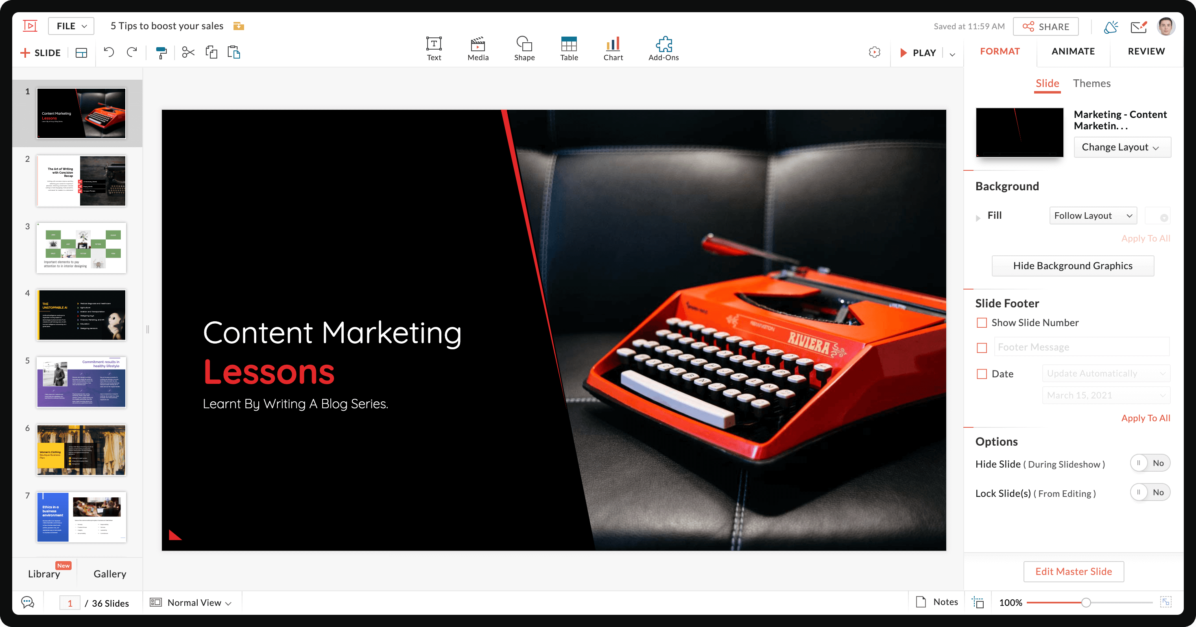Click the zoom slider handle

tap(1085, 603)
